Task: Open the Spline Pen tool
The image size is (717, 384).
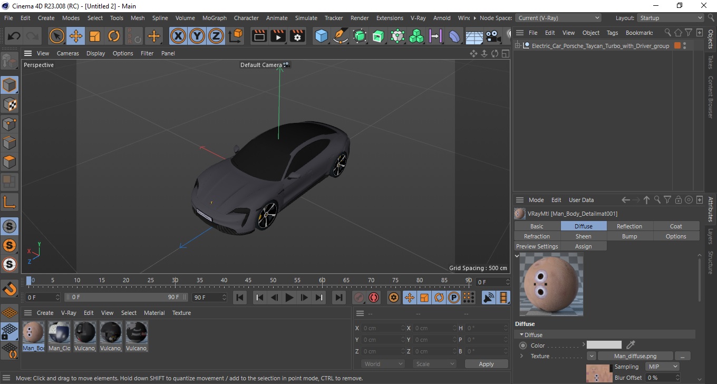Action: [341, 36]
